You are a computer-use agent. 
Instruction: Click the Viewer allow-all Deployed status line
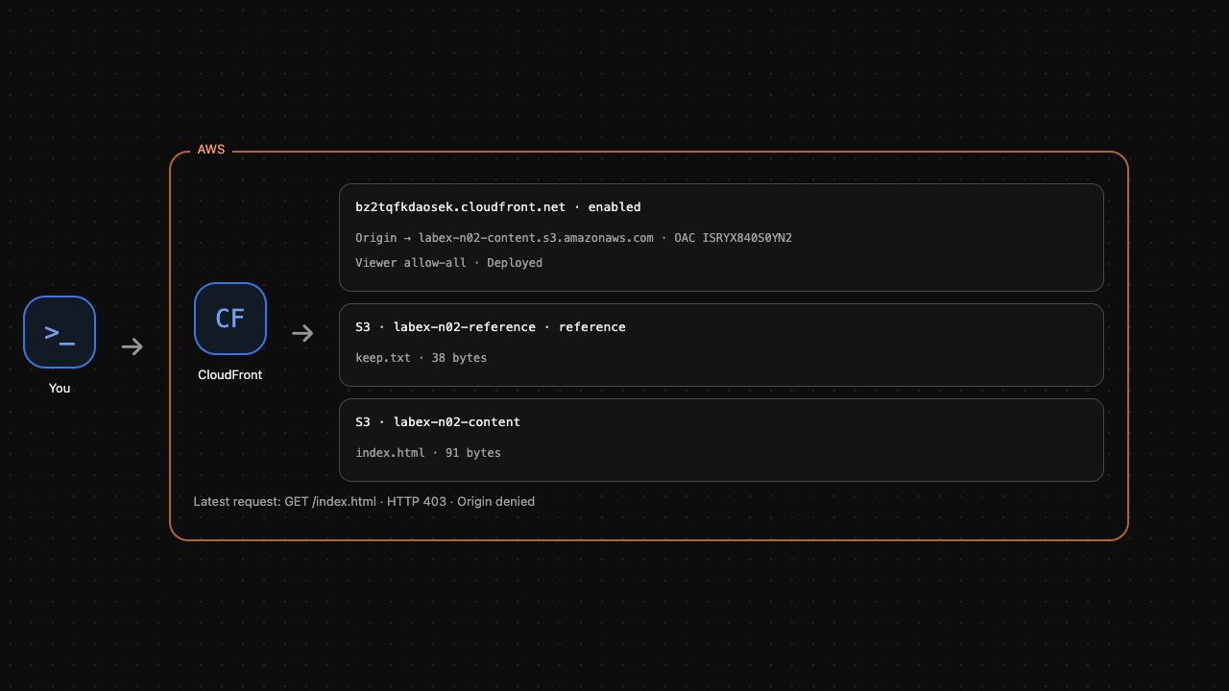[448, 263]
